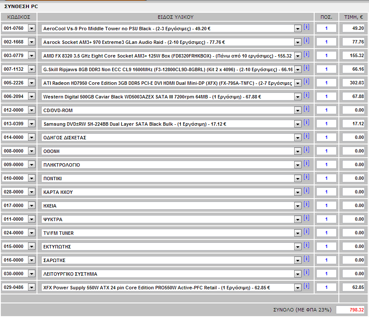This screenshot has height=317, width=369.
Task: Expand the ΠΛΗΚΤΡΟΛΟΓΙΟ product dropdown
Action: (298, 165)
